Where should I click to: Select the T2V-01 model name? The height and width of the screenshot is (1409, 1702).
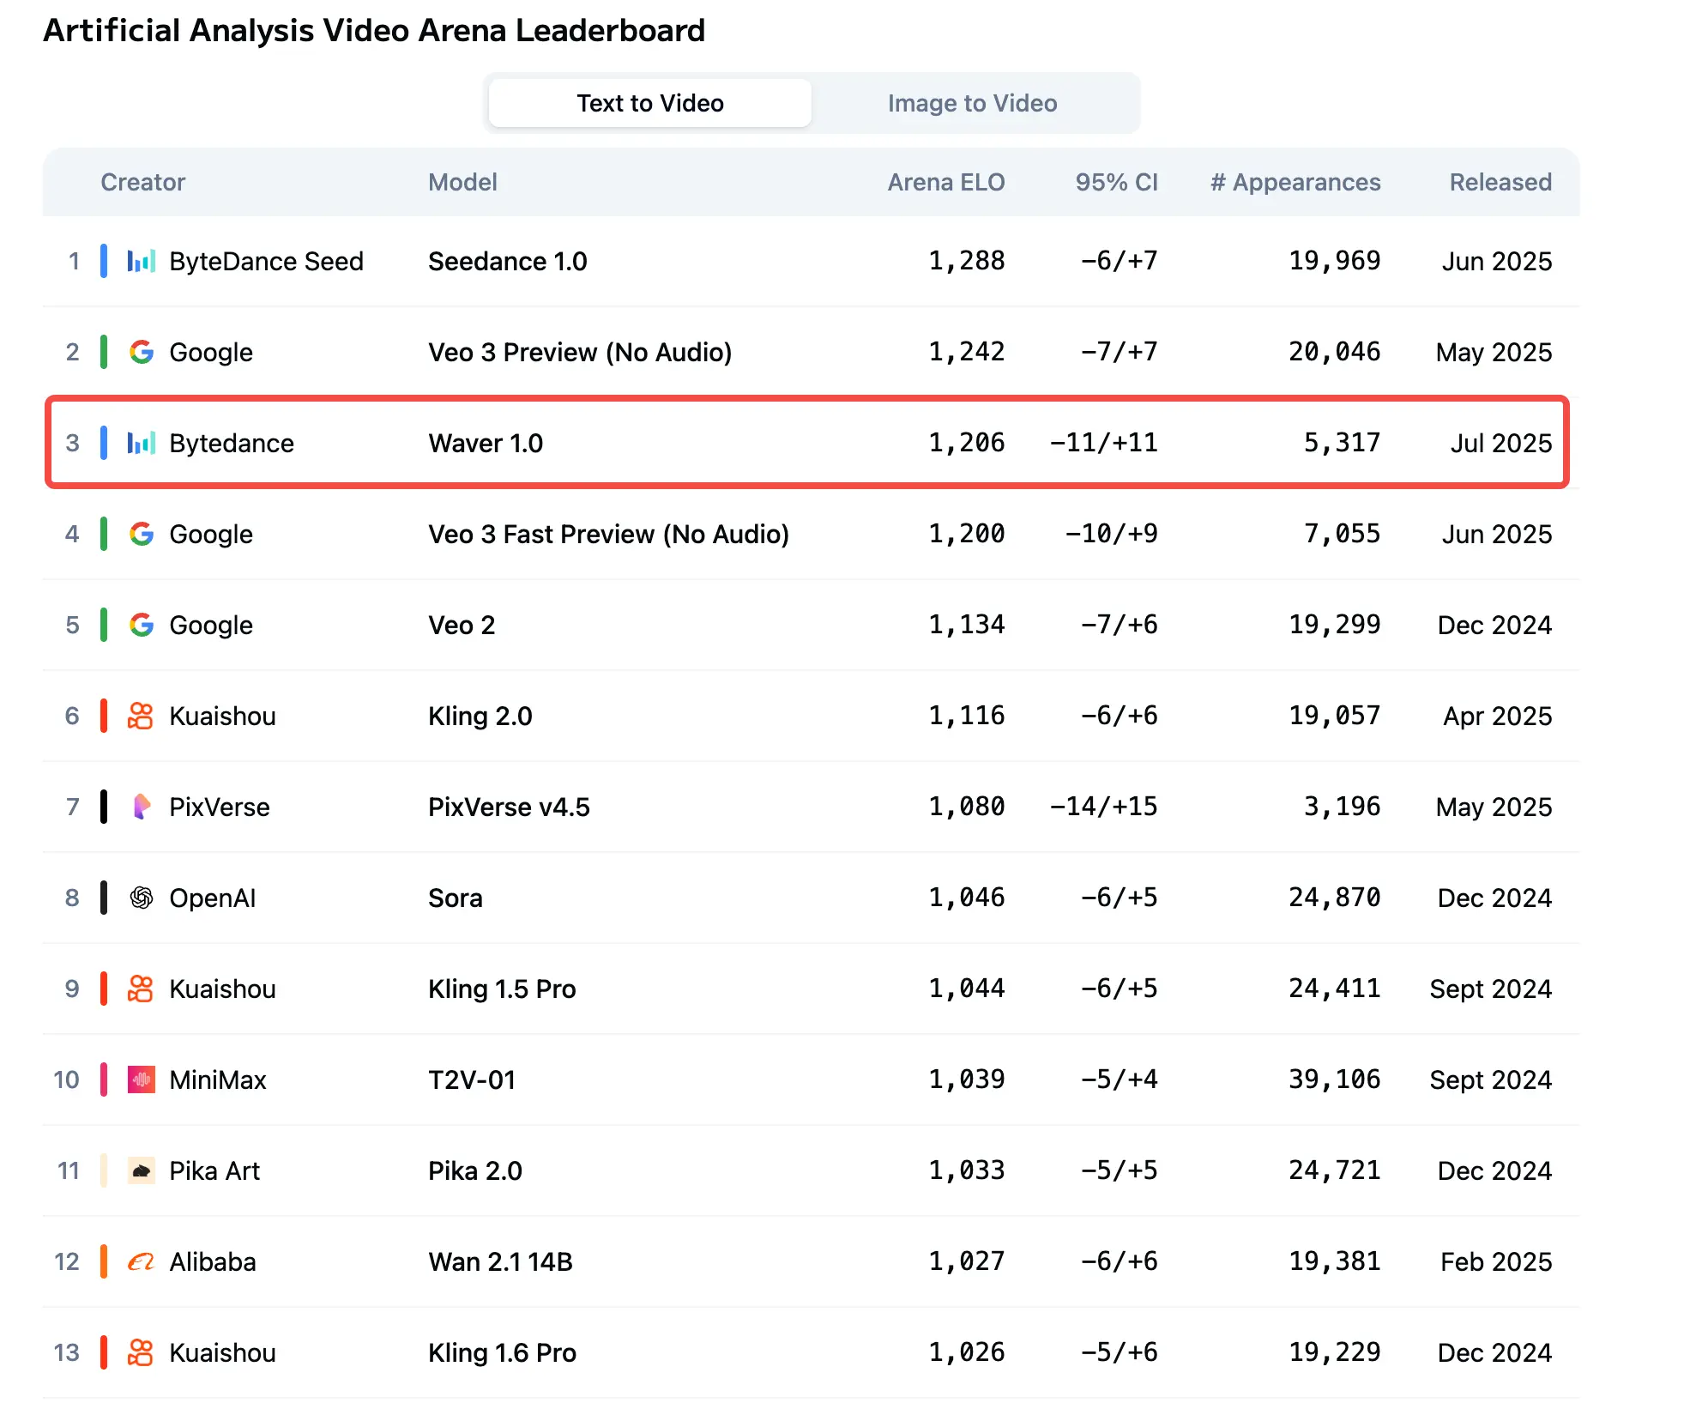472,1079
